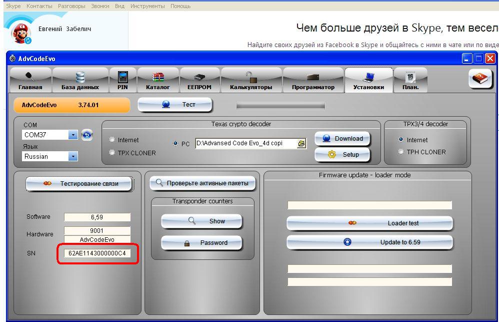Click the Setup button
The image size is (499, 322).
342,155
